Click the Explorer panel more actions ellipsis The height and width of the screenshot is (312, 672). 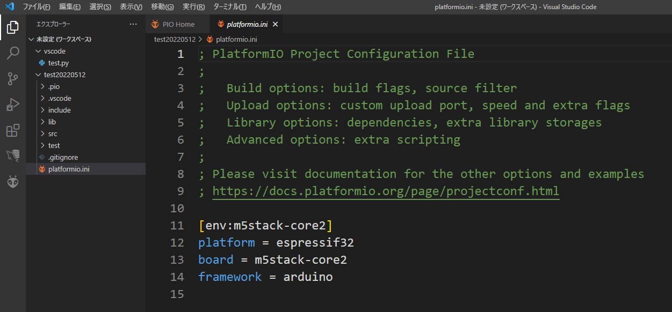(133, 24)
